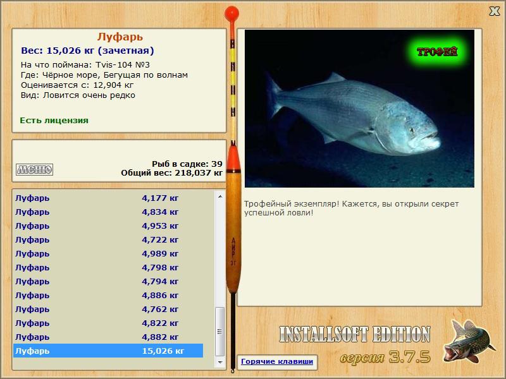Viewport: 506px width, 379px height.
Task: Click the Трофейный экземпляр description text
Action: point(351,208)
